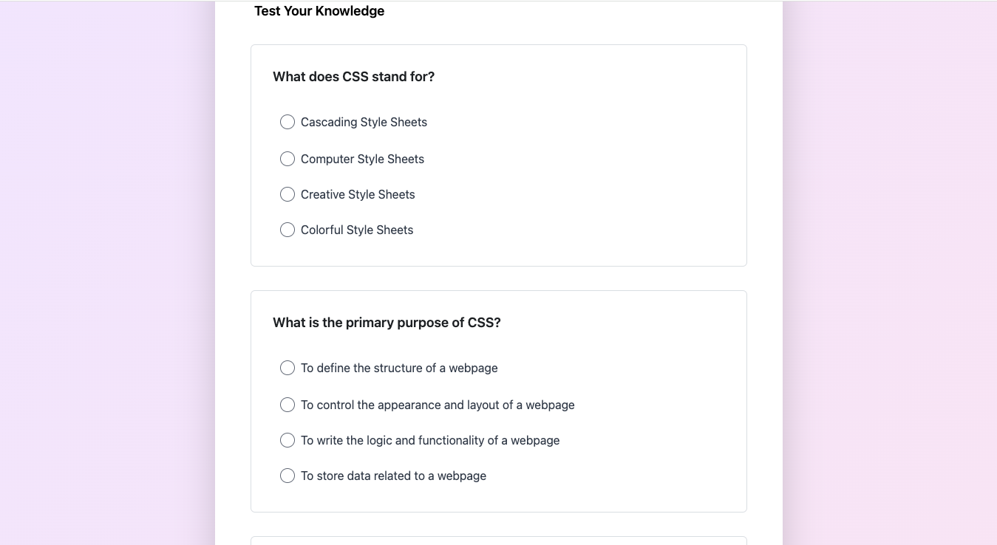Screen dimensions: 997x545
Task: Click the 'To define the structure of a webpage' text
Action: 399,368
